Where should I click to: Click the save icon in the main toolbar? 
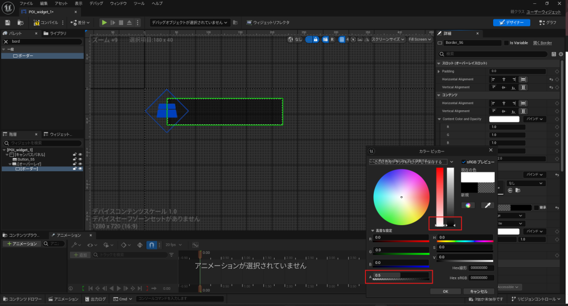coord(8,23)
